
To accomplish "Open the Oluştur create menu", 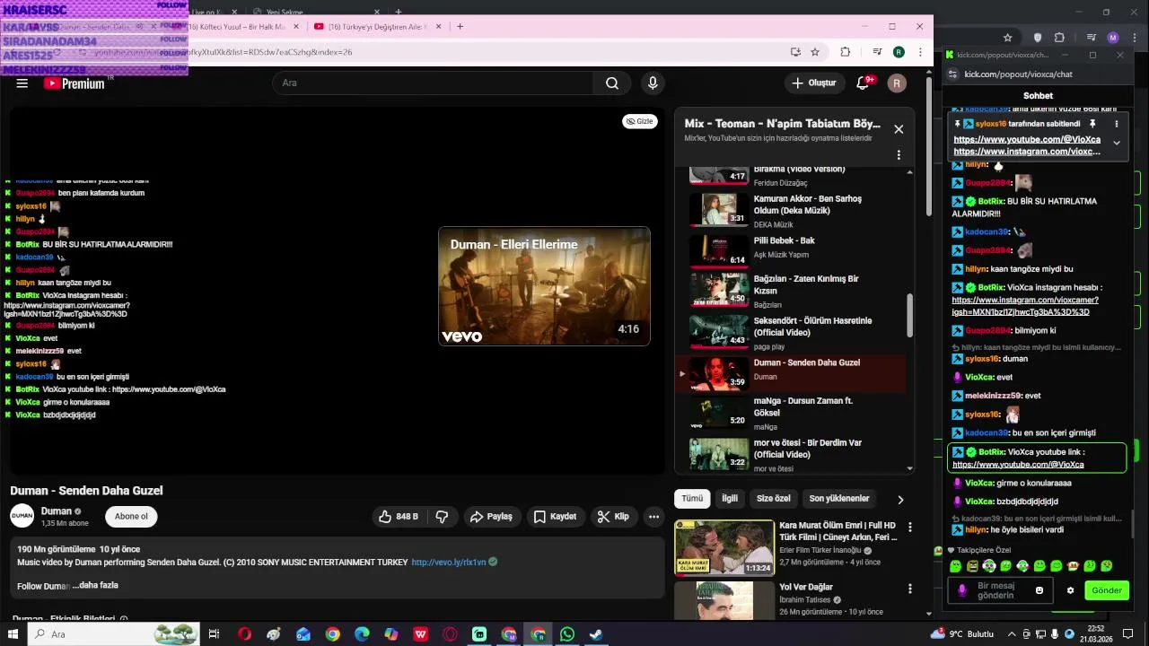I will (x=814, y=83).
